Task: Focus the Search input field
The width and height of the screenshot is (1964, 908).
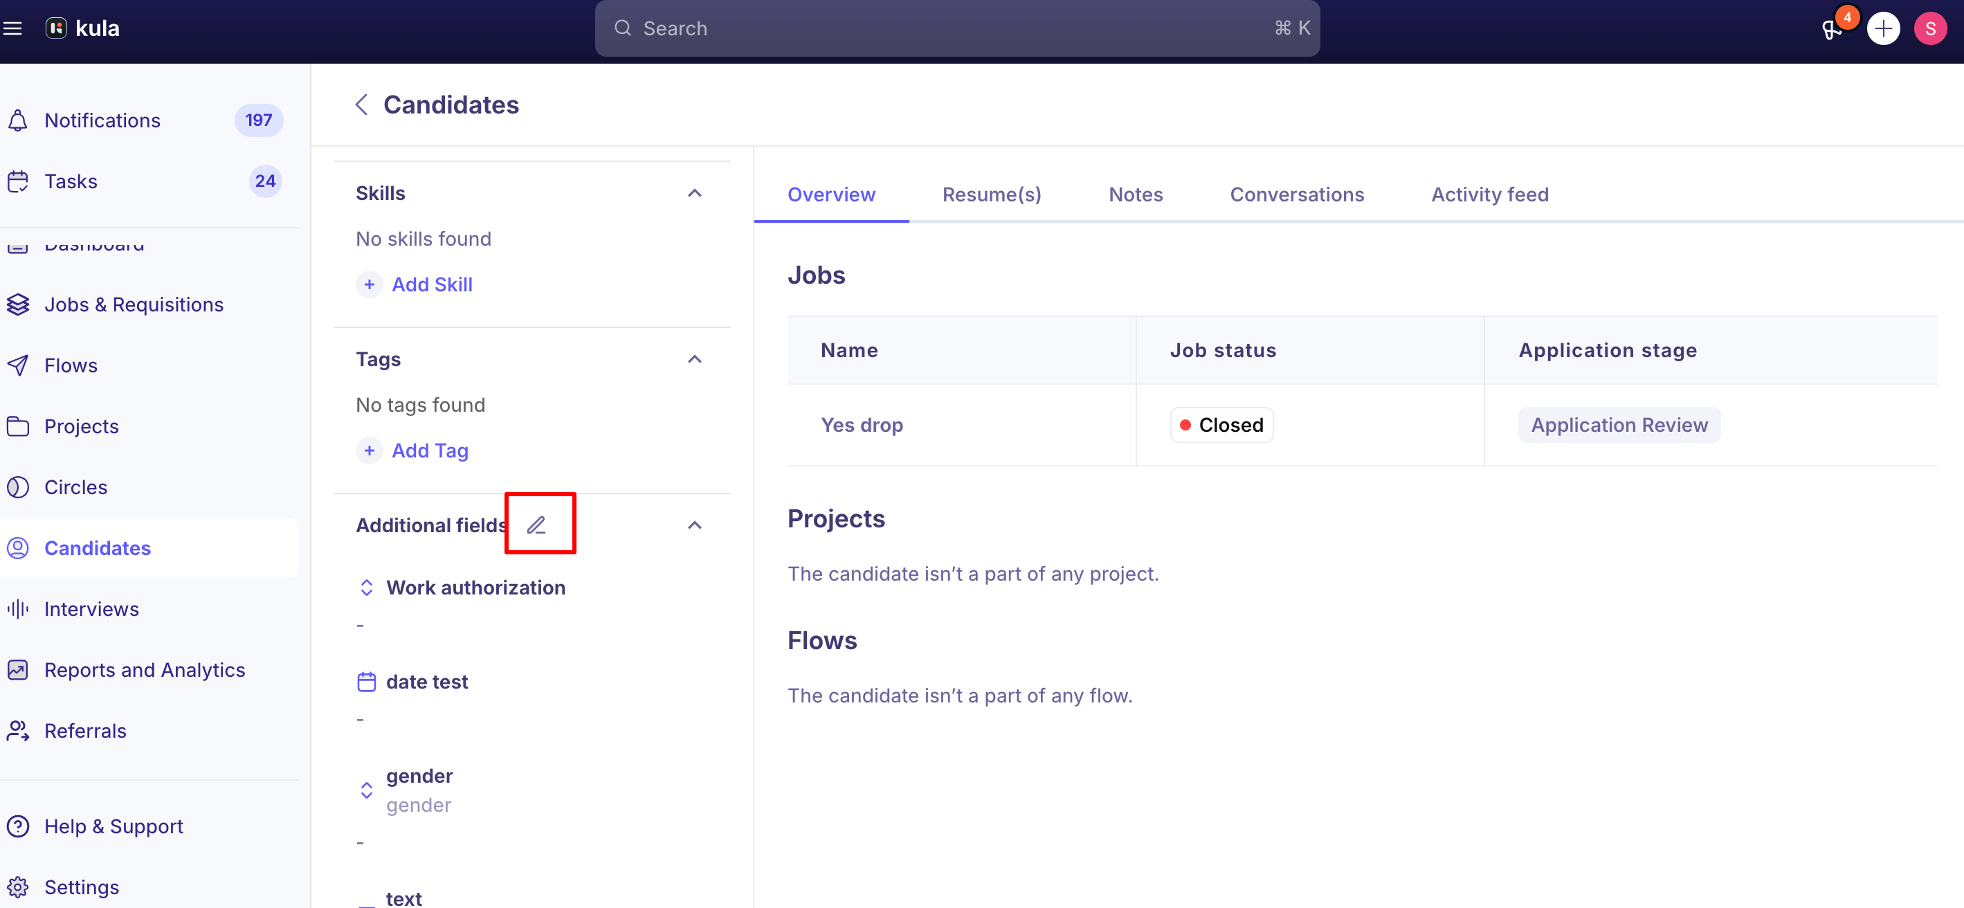Action: (x=957, y=28)
